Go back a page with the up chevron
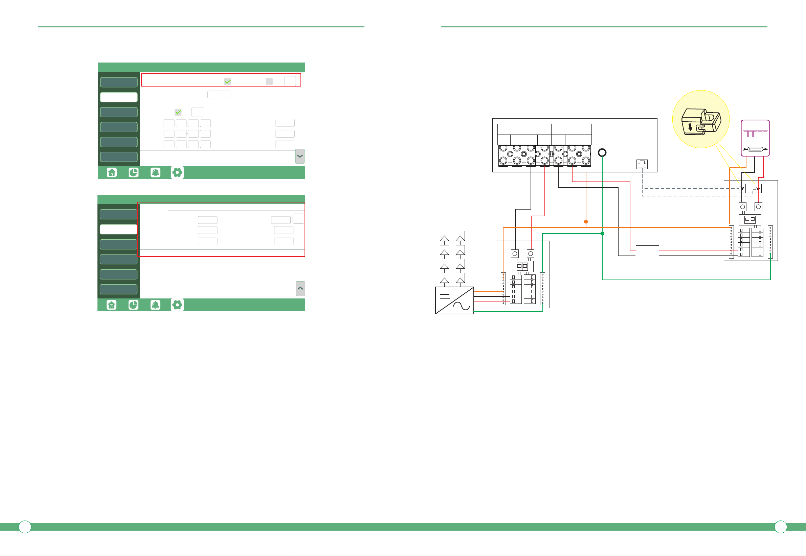Image resolution: width=806 pixels, height=556 pixels. pyautogui.click(x=300, y=288)
